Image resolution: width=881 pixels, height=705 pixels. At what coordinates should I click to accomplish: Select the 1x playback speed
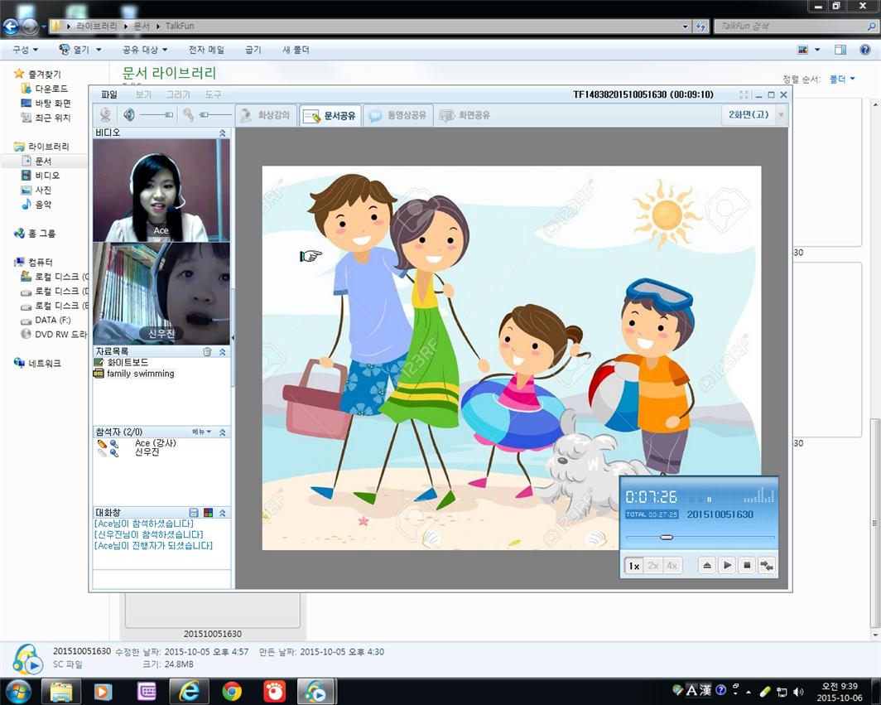(633, 566)
